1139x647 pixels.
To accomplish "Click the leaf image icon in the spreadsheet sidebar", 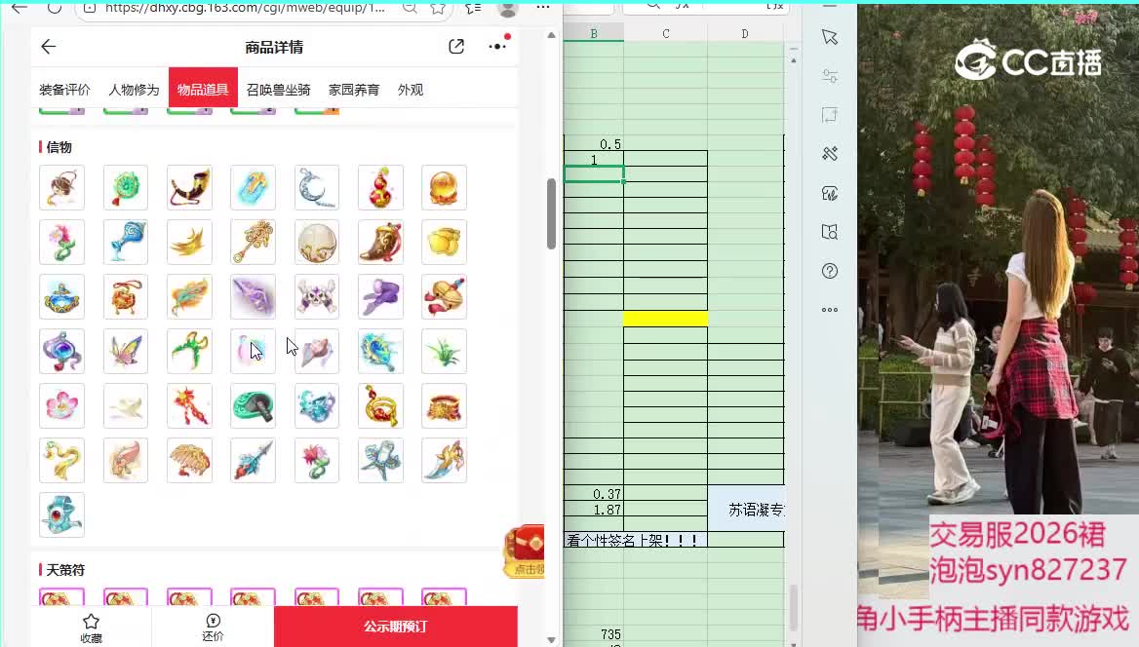I will 830,193.
